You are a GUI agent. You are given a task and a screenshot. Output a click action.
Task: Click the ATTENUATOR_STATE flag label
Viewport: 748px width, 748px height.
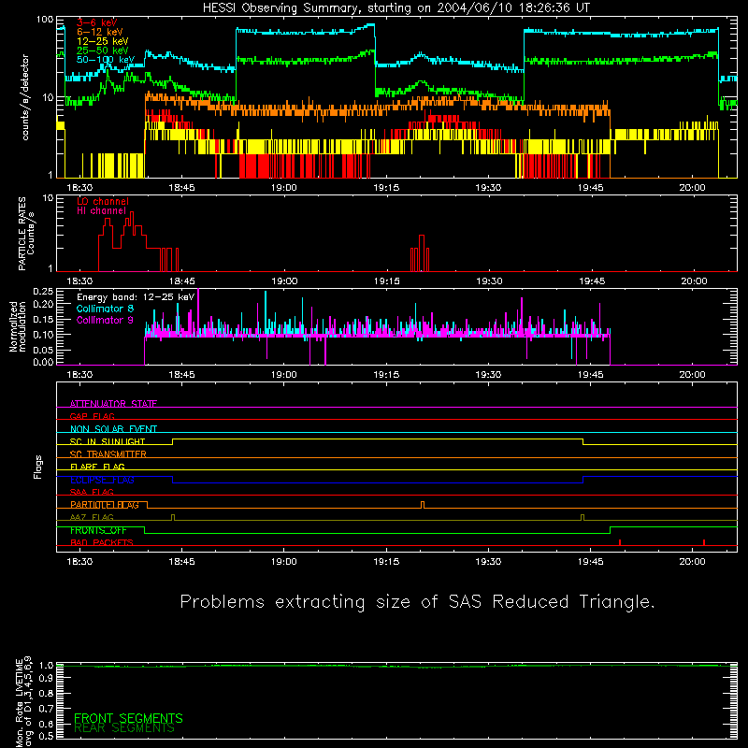tap(113, 404)
